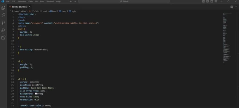Toggle the bottom panel layout icon

pyautogui.click(x=208, y=1)
